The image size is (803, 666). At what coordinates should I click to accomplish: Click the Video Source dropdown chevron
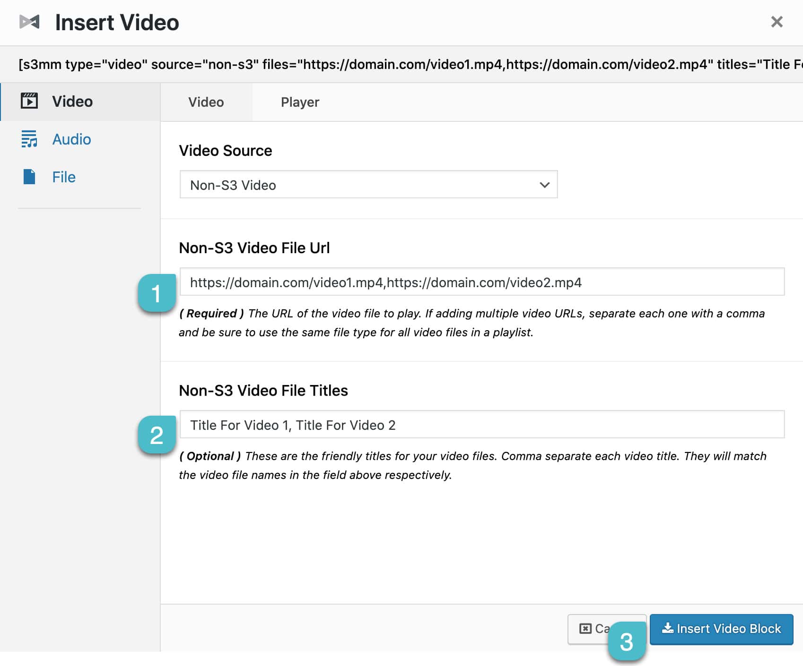pyautogui.click(x=544, y=185)
